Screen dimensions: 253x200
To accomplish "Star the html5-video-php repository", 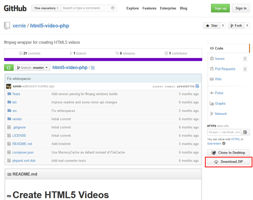I will [x=212, y=26].
